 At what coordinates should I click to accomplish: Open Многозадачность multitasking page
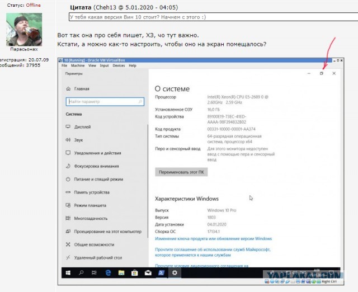tap(87, 218)
